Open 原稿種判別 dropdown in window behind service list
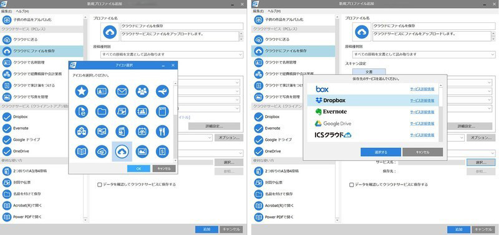 point(424,55)
